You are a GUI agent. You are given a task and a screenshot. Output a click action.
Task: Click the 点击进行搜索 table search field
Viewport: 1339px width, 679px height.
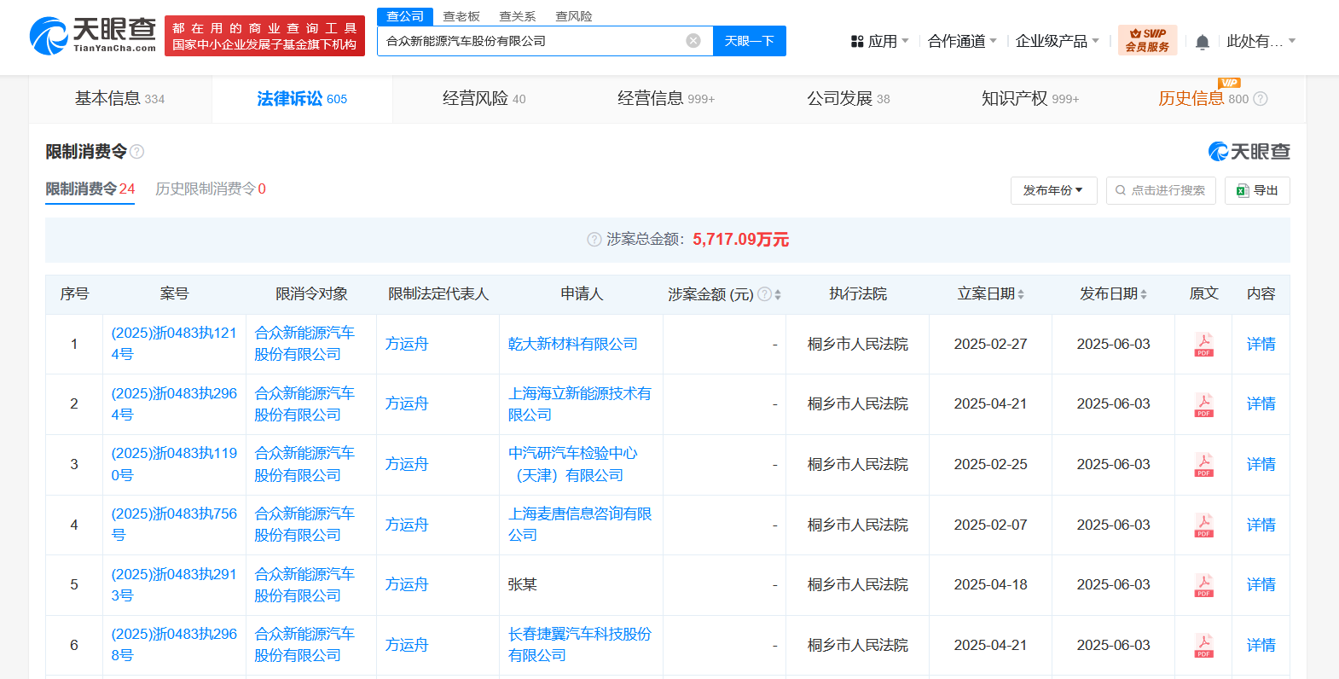point(1161,190)
